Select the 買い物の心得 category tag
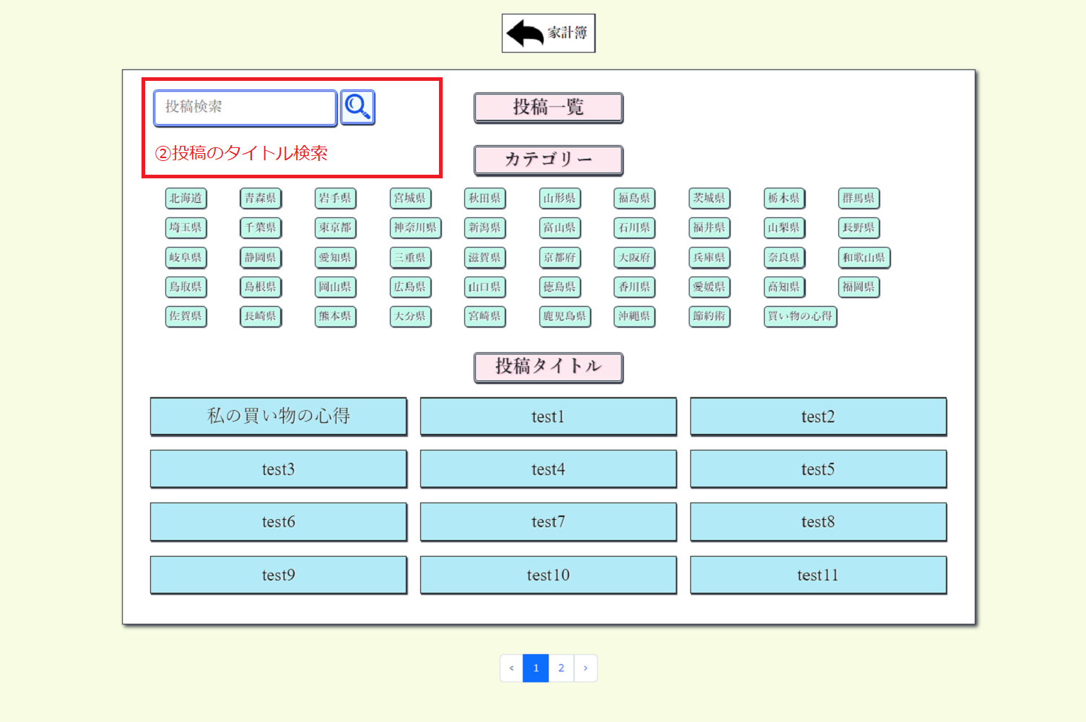Viewport: 1086px width, 722px height. coord(801,317)
